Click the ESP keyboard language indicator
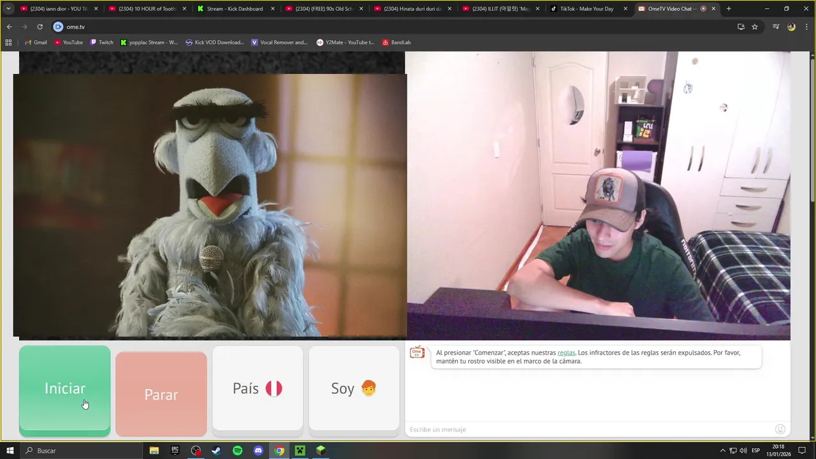Screen dimensions: 816x459 point(756,451)
